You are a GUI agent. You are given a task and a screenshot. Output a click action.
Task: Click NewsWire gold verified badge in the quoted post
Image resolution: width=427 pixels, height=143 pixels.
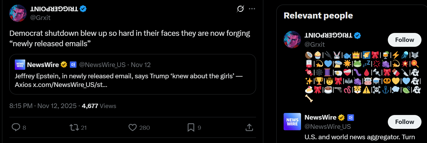tap(64, 65)
